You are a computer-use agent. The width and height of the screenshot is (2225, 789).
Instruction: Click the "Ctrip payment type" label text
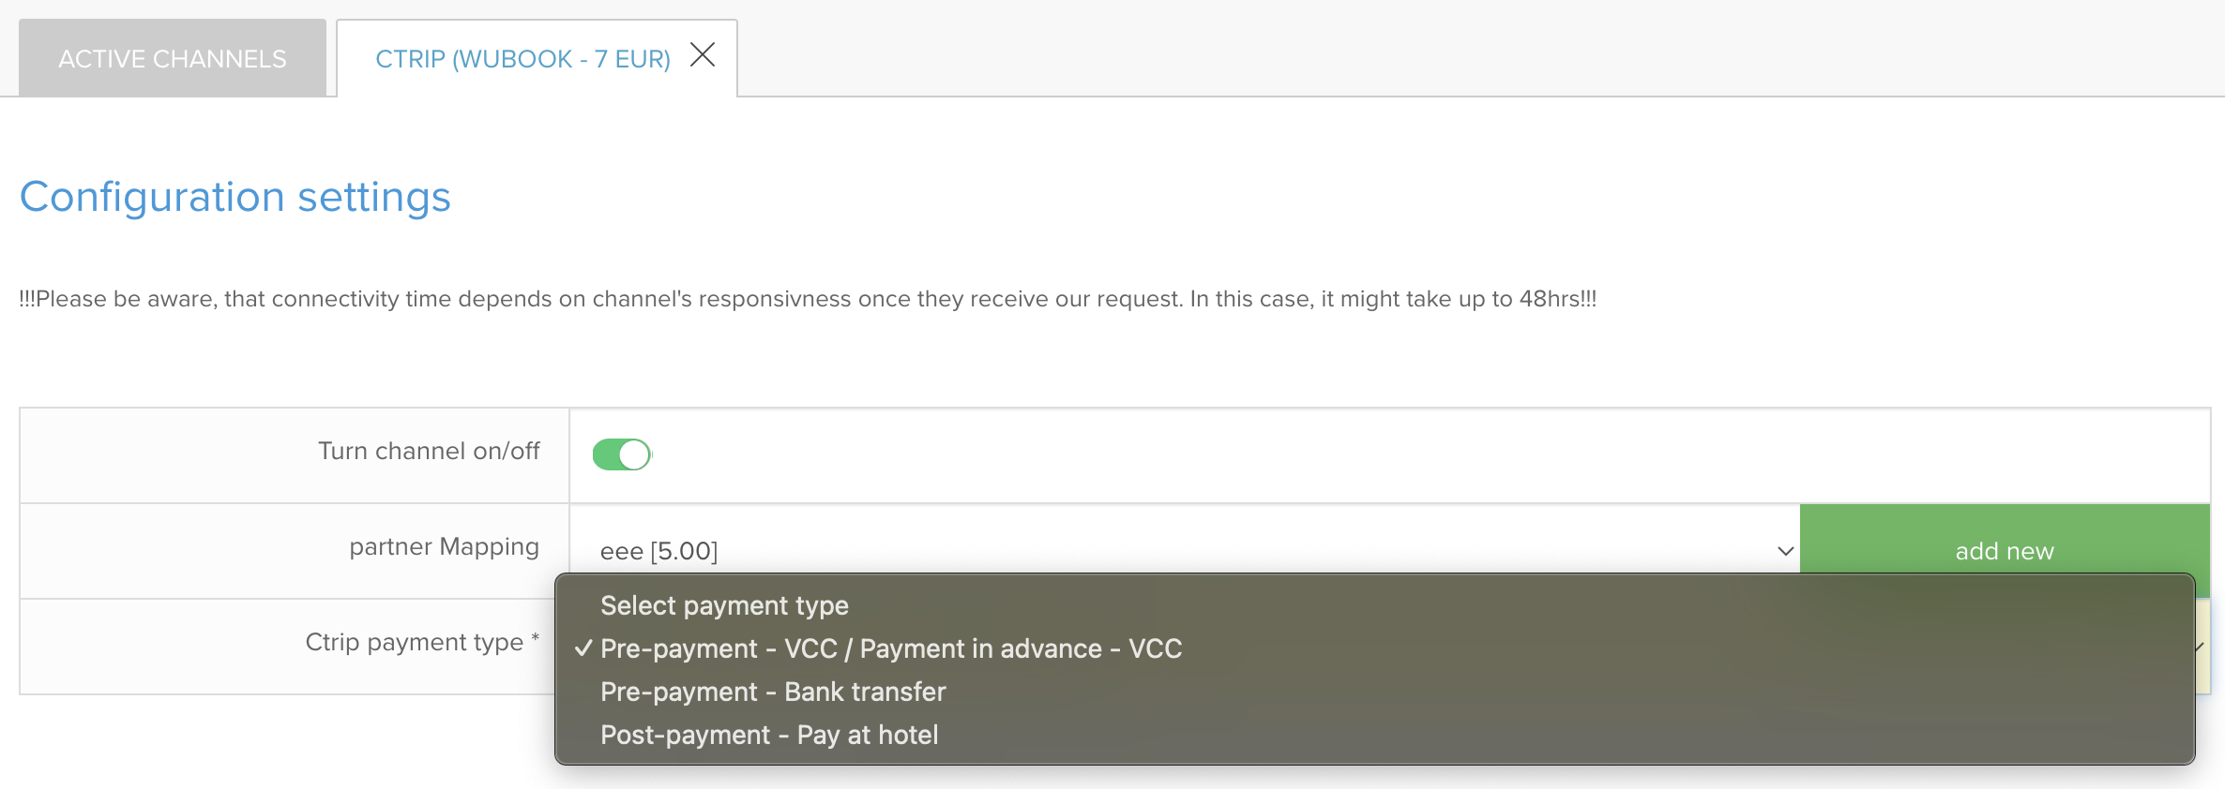pos(414,642)
